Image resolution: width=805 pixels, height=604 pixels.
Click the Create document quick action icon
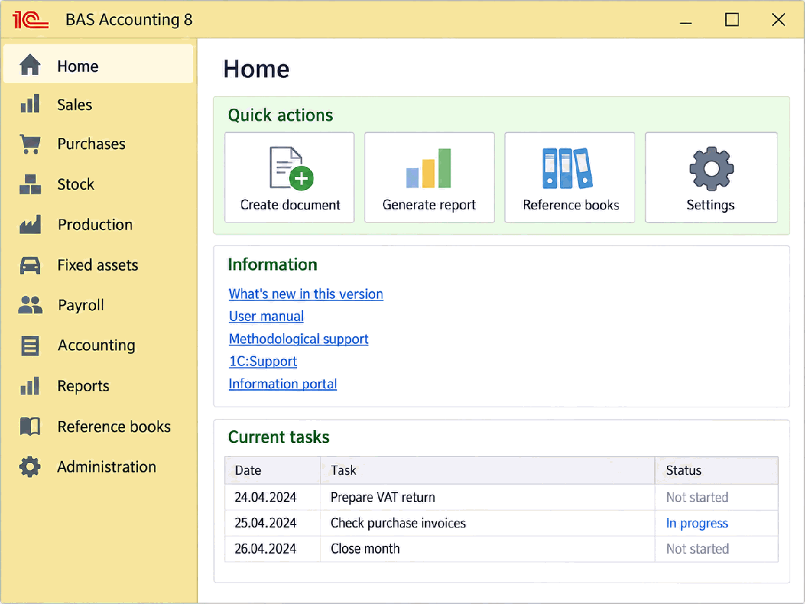[x=291, y=168]
